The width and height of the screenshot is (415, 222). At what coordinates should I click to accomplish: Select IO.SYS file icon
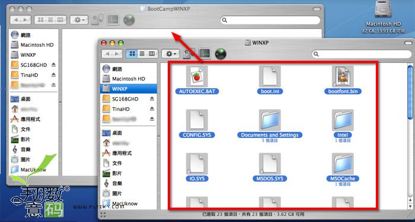197,163
